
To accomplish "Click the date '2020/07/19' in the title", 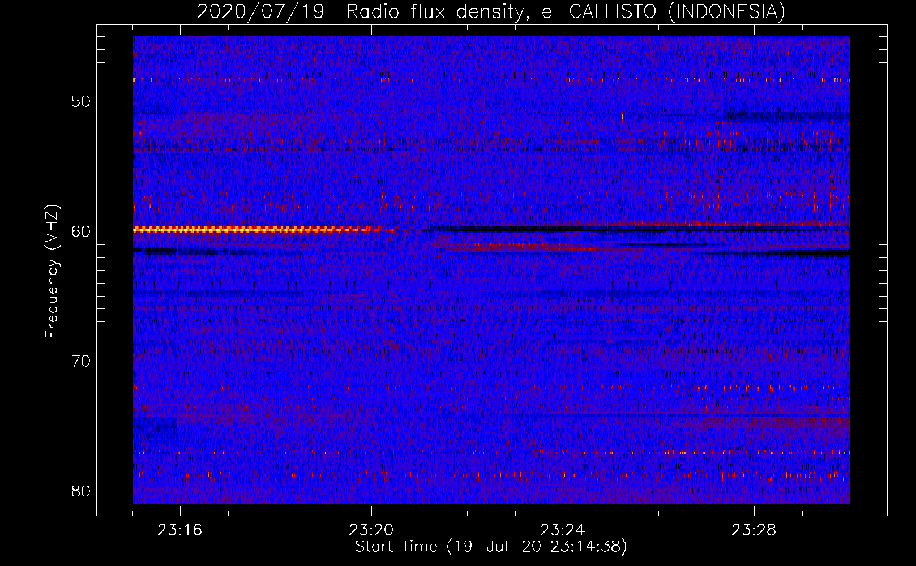I will 260,11.
